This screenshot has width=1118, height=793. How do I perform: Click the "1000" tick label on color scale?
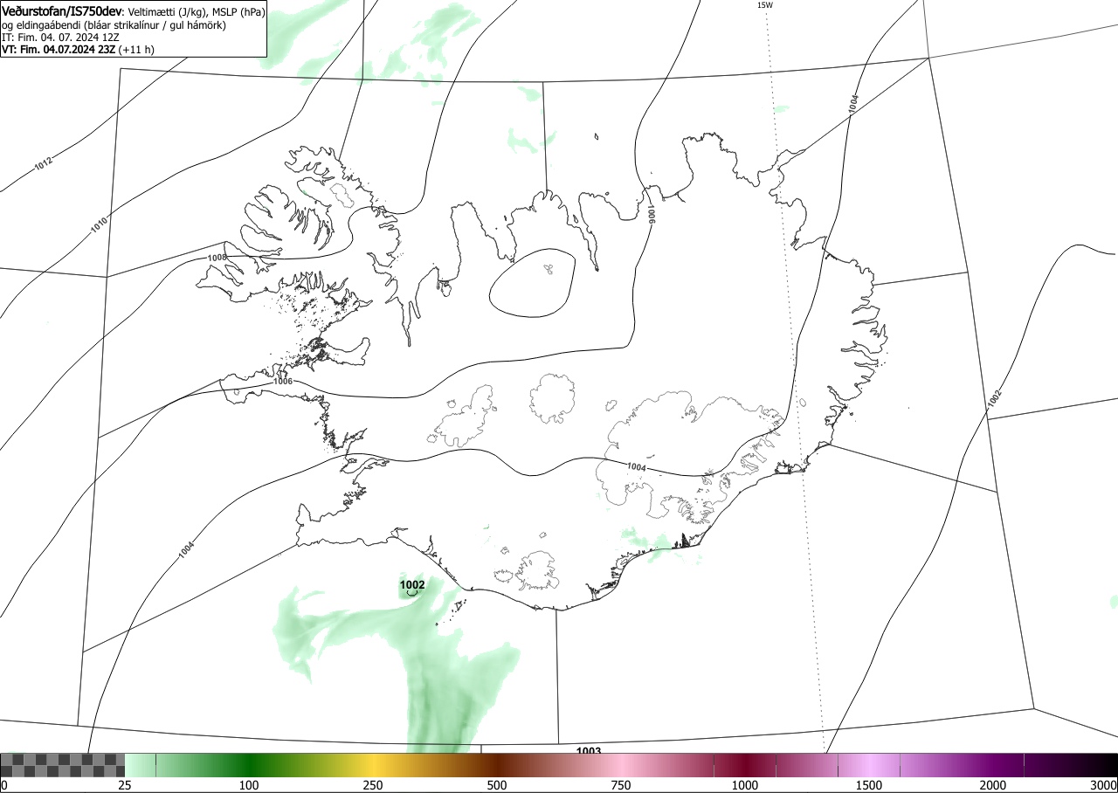[x=745, y=785]
